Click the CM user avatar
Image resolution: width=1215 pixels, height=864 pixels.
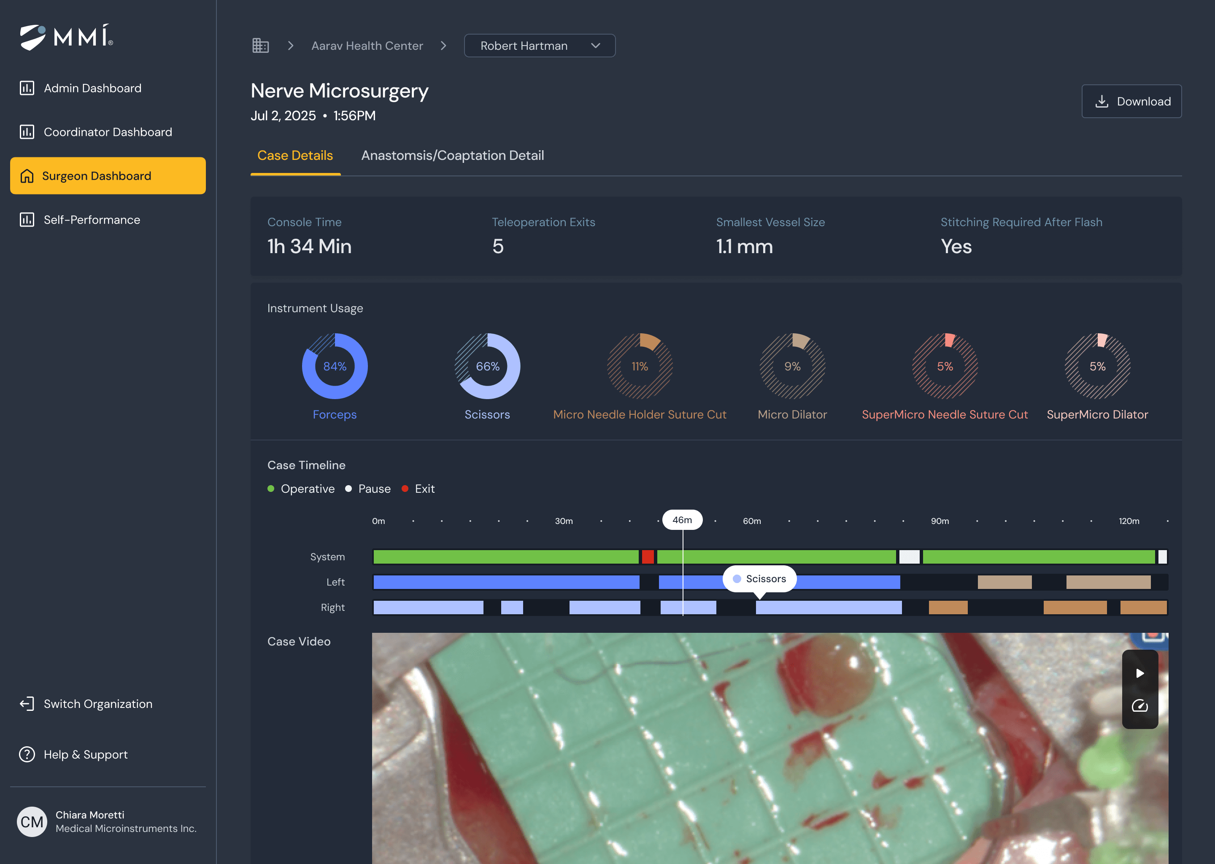[x=32, y=821]
